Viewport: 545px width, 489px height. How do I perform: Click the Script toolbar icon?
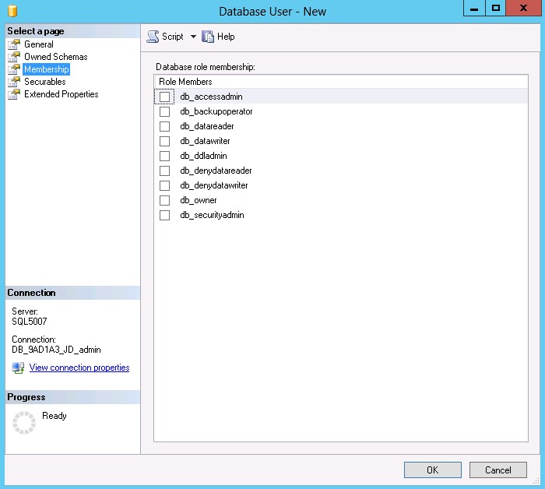click(153, 37)
